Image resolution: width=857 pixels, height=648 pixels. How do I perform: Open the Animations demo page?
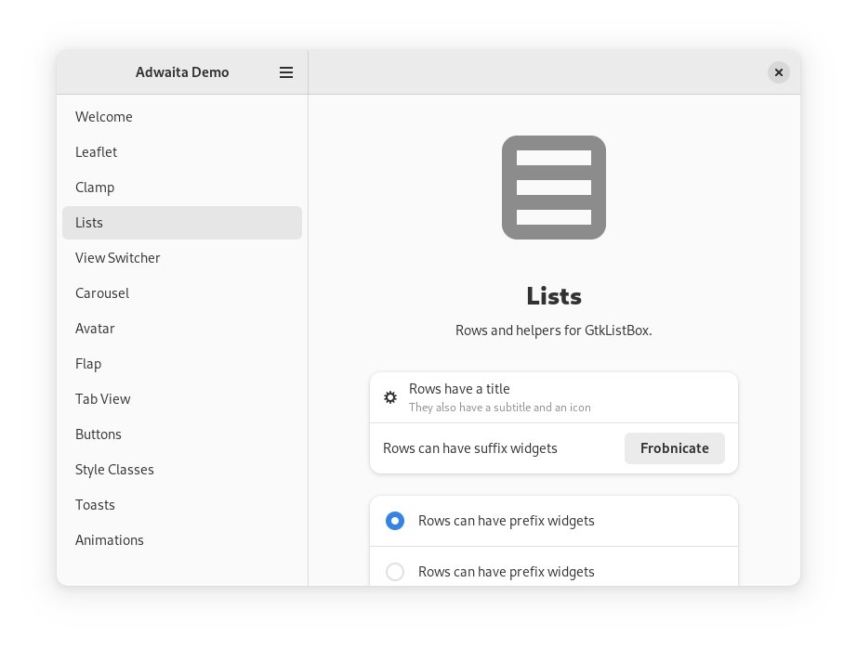pyautogui.click(x=110, y=540)
